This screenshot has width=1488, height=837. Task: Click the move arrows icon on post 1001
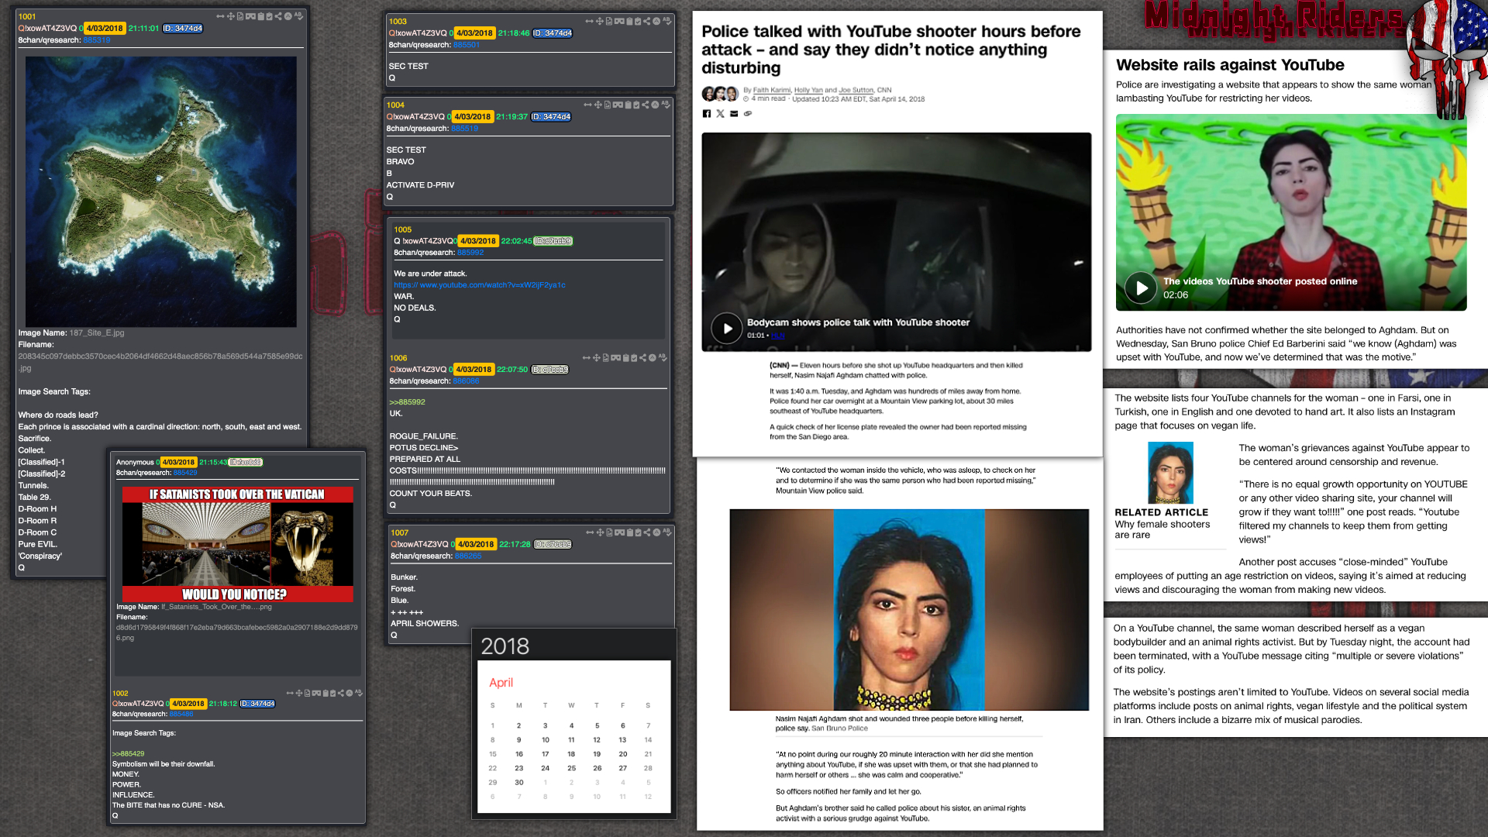point(231,16)
